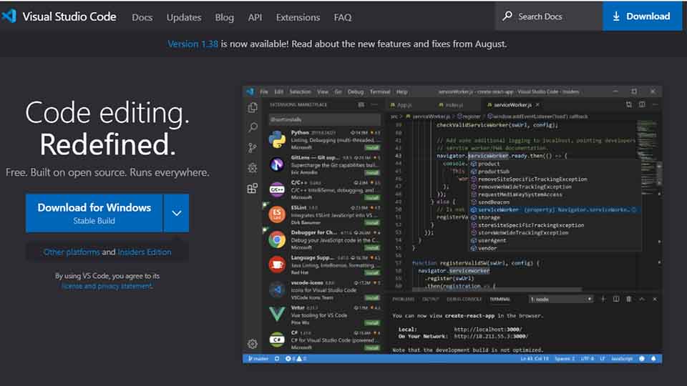Click the errors and warnings status bar indicator

296,358
